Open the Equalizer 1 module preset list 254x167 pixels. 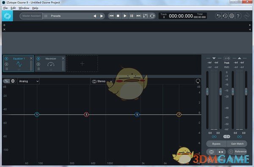6,69
